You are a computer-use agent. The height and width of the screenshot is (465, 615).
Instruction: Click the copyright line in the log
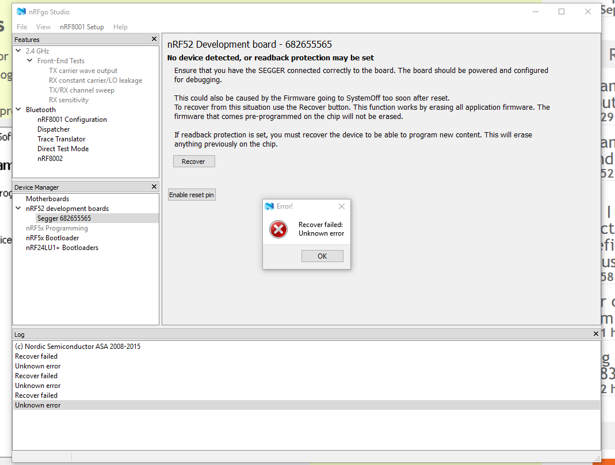click(78, 346)
